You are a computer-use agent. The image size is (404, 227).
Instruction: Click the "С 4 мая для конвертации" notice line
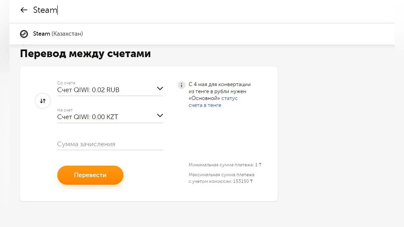pyautogui.click(x=220, y=84)
